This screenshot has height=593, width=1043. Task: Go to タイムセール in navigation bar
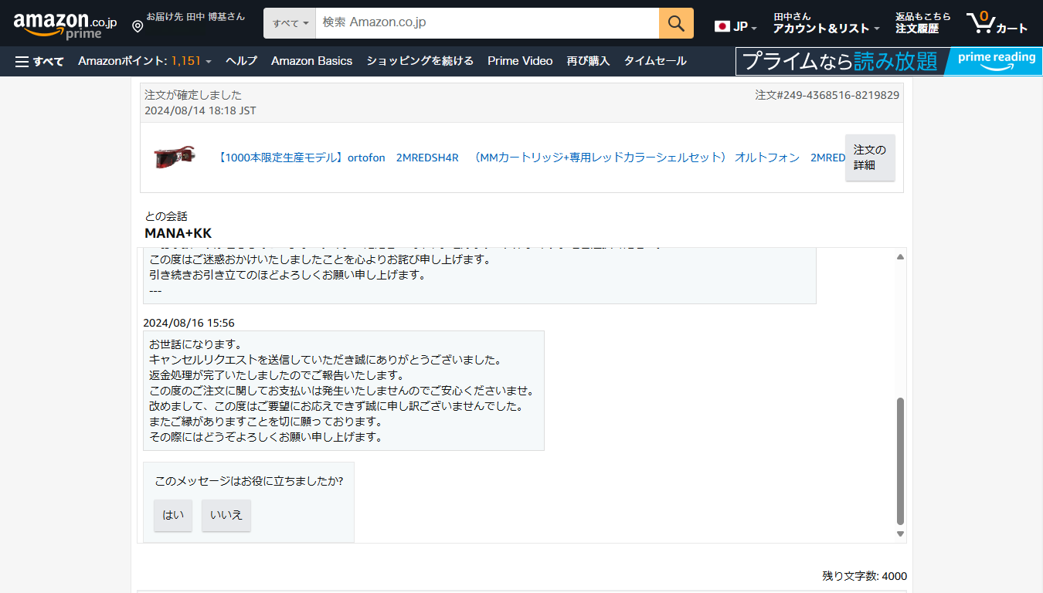click(655, 61)
